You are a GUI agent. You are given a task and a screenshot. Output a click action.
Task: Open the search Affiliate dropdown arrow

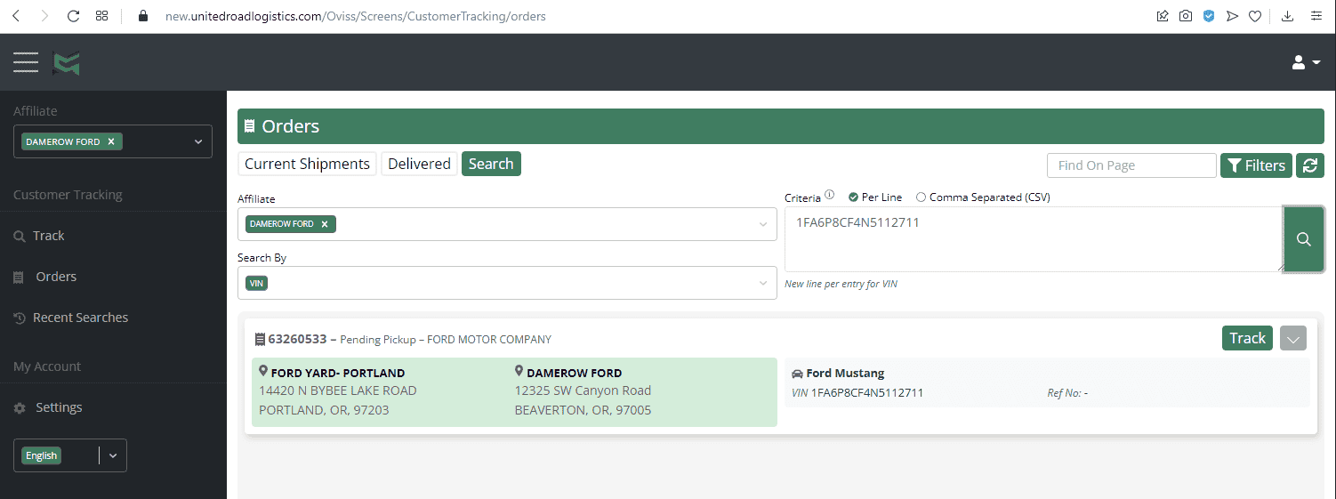coord(762,224)
